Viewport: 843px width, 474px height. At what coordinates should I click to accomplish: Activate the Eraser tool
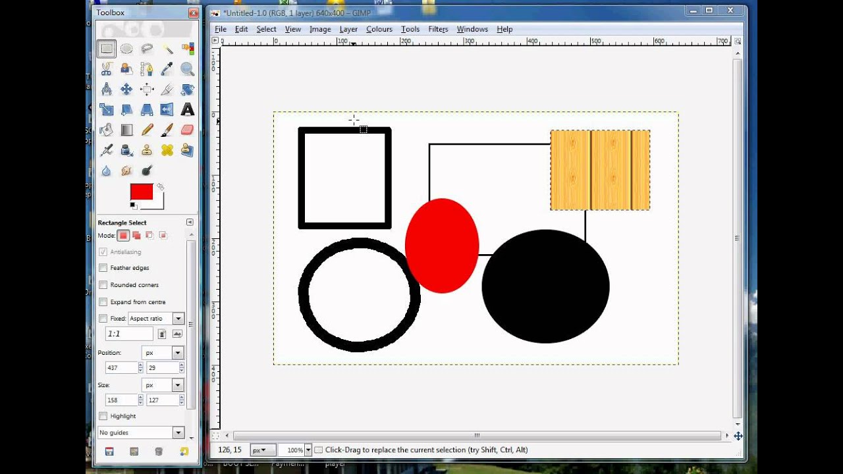(188, 130)
